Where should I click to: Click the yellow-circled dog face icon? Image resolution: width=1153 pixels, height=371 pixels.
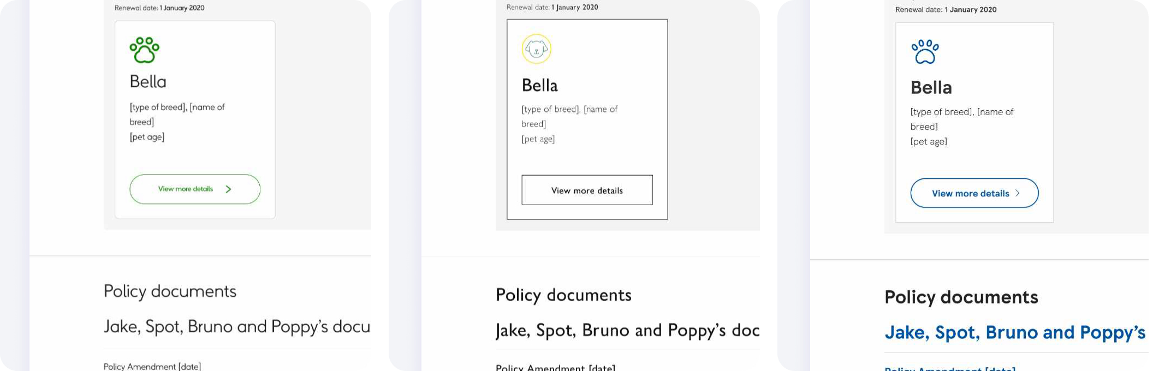coord(536,49)
